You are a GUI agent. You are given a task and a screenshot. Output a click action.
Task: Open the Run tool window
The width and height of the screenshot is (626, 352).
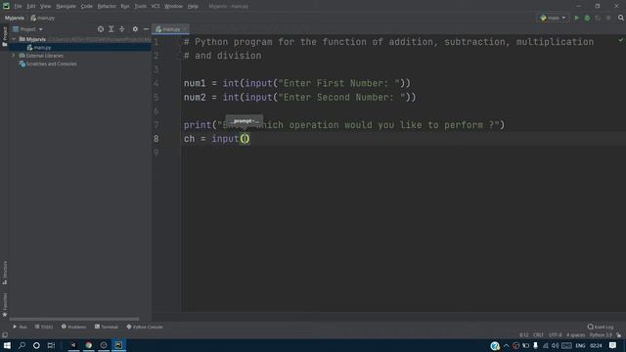click(20, 327)
